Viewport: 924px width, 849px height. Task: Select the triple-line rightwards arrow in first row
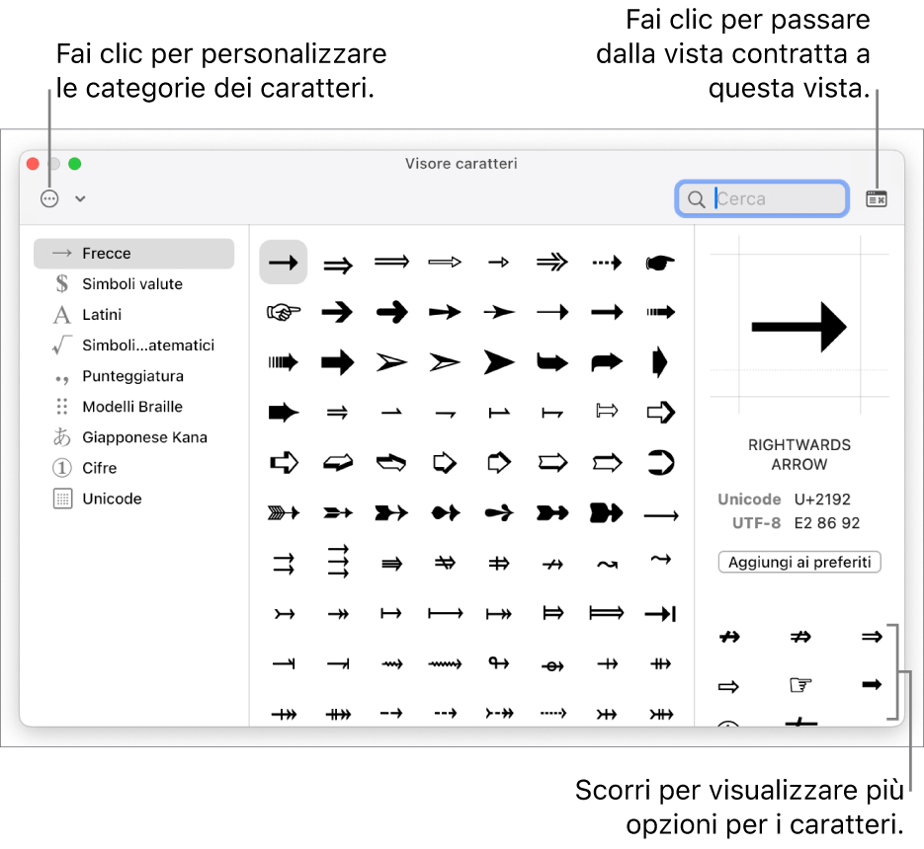[x=552, y=262]
